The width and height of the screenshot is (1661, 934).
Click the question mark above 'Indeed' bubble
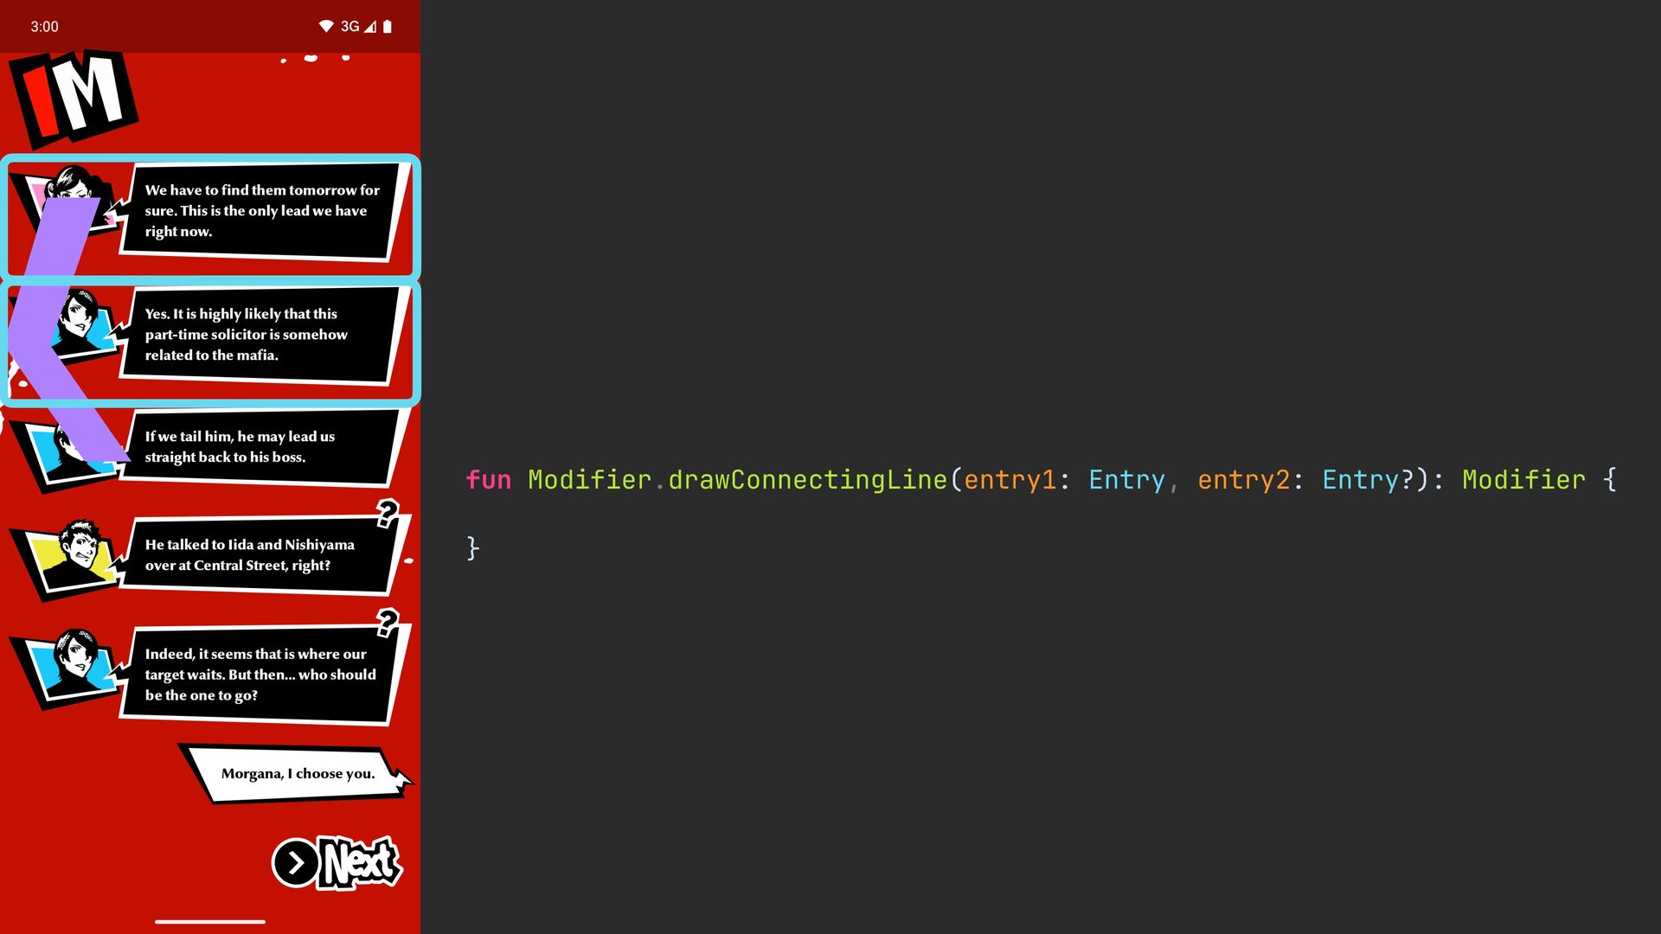point(388,622)
